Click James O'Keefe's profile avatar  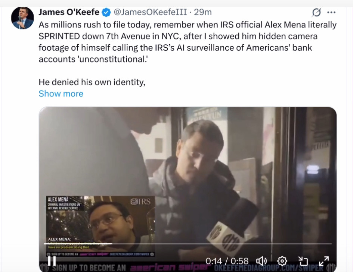pyautogui.click(x=22, y=18)
